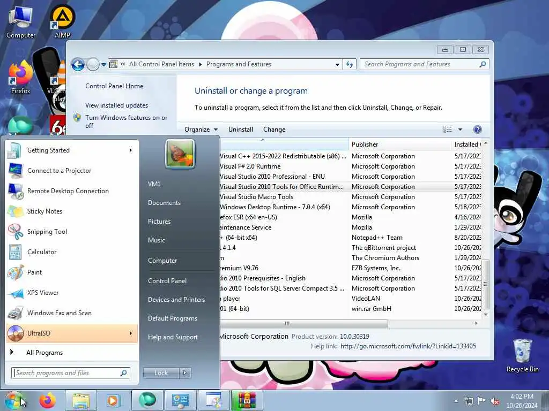
Task: Click the Search Programs and Features field
Action: coord(425,64)
